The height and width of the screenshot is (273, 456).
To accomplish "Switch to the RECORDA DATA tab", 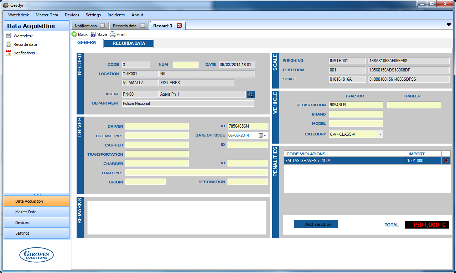I will pos(129,43).
